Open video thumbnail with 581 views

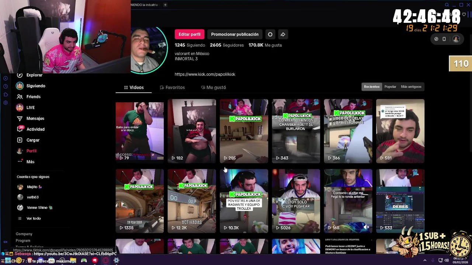[x=400, y=131]
